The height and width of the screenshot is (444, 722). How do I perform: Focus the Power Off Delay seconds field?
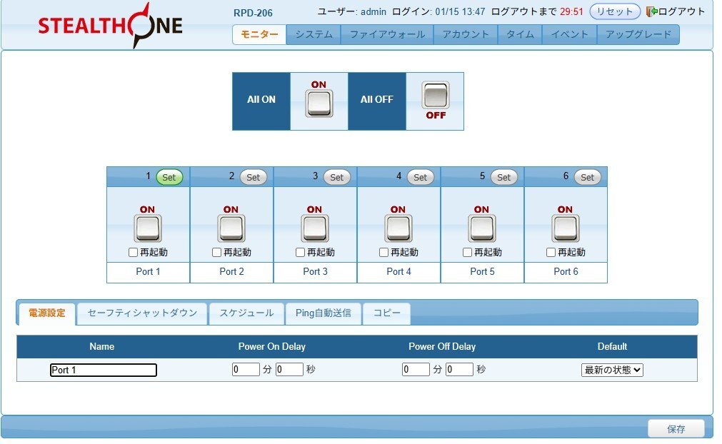coord(459,370)
